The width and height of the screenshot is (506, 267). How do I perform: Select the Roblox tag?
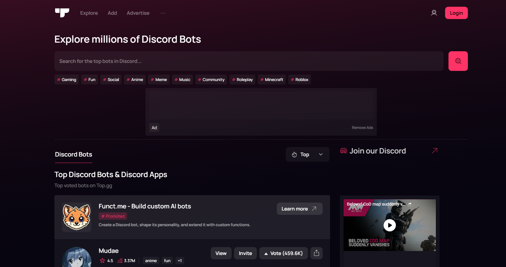300,79
